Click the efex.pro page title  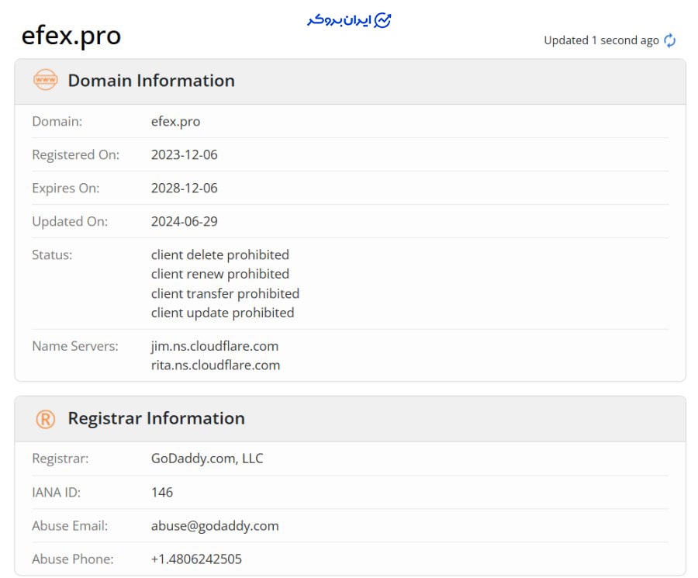coord(71,36)
